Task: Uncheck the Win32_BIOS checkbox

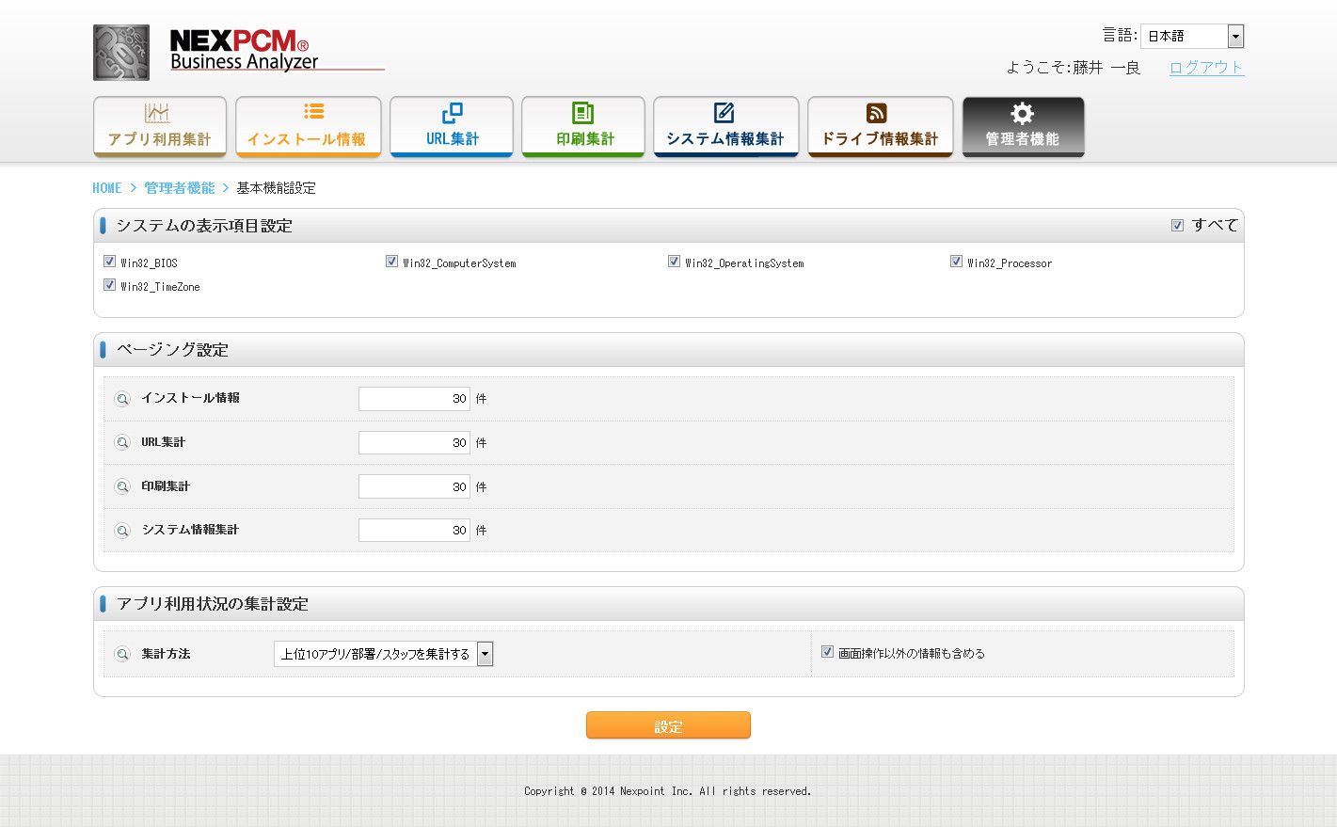Action: click(109, 262)
